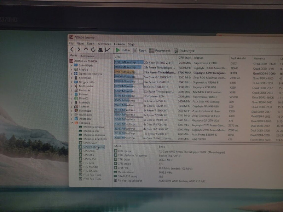Open the Kedvencek menu in menu bar
283x212 pixels.
[x=104, y=44]
